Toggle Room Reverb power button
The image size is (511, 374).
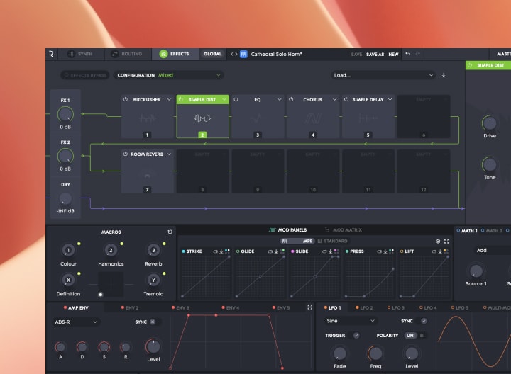[126, 154]
